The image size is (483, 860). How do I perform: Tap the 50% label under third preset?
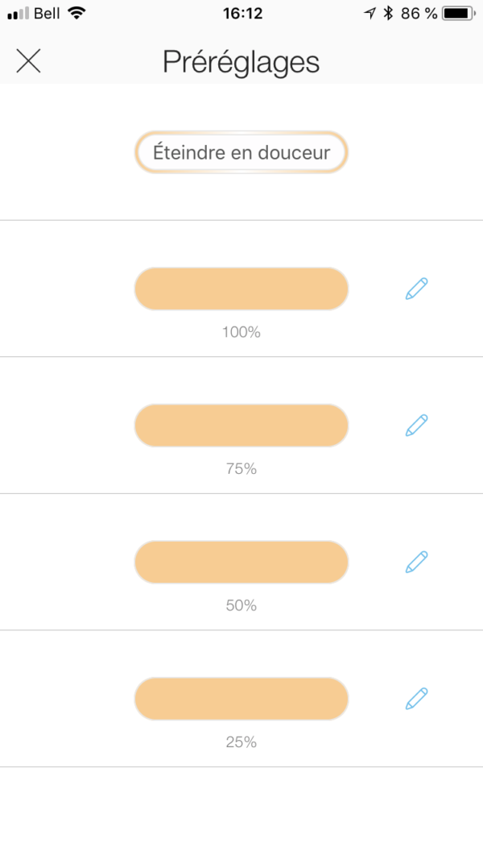[241, 605]
